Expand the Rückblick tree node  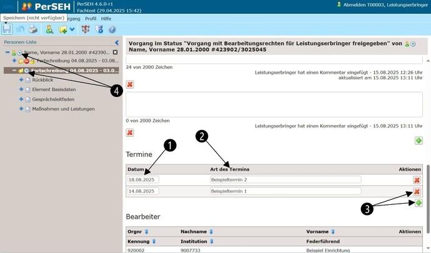(x=21, y=80)
